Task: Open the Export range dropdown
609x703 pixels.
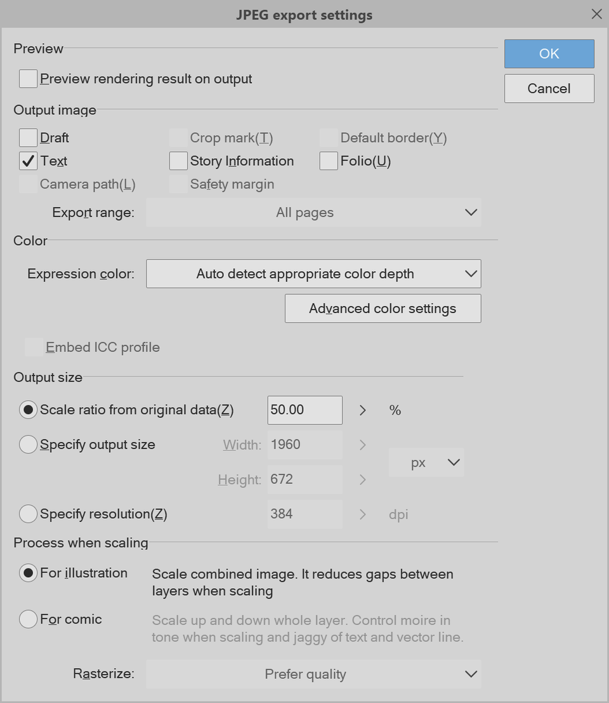Action: tap(313, 212)
